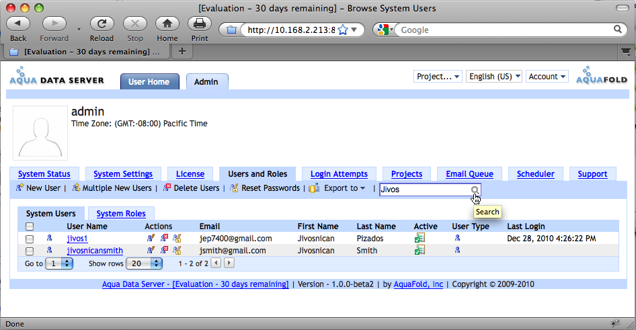Click the browser Forward button
The width and height of the screenshot is (636, 330).
(54, 24)
